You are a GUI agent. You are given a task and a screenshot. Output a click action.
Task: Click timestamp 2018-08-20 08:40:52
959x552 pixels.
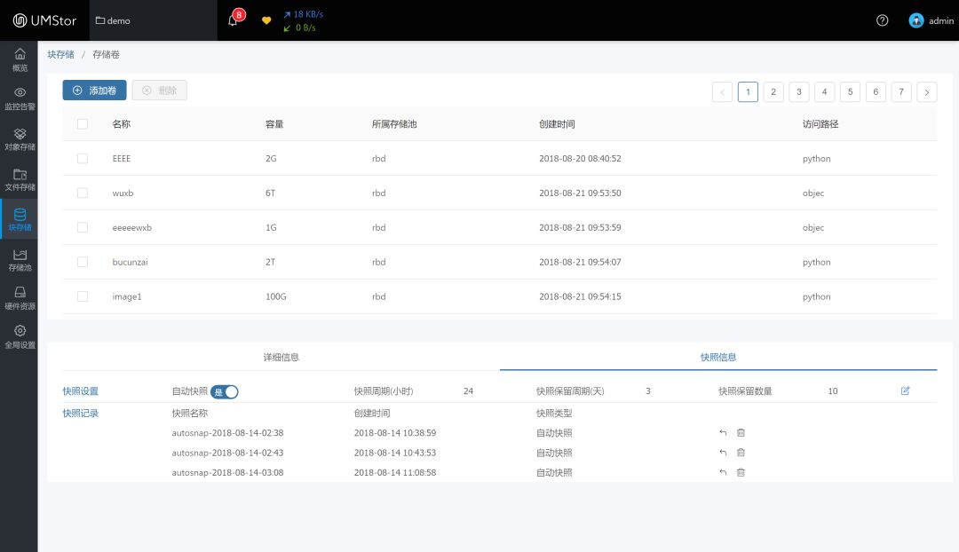coord(580,158)
